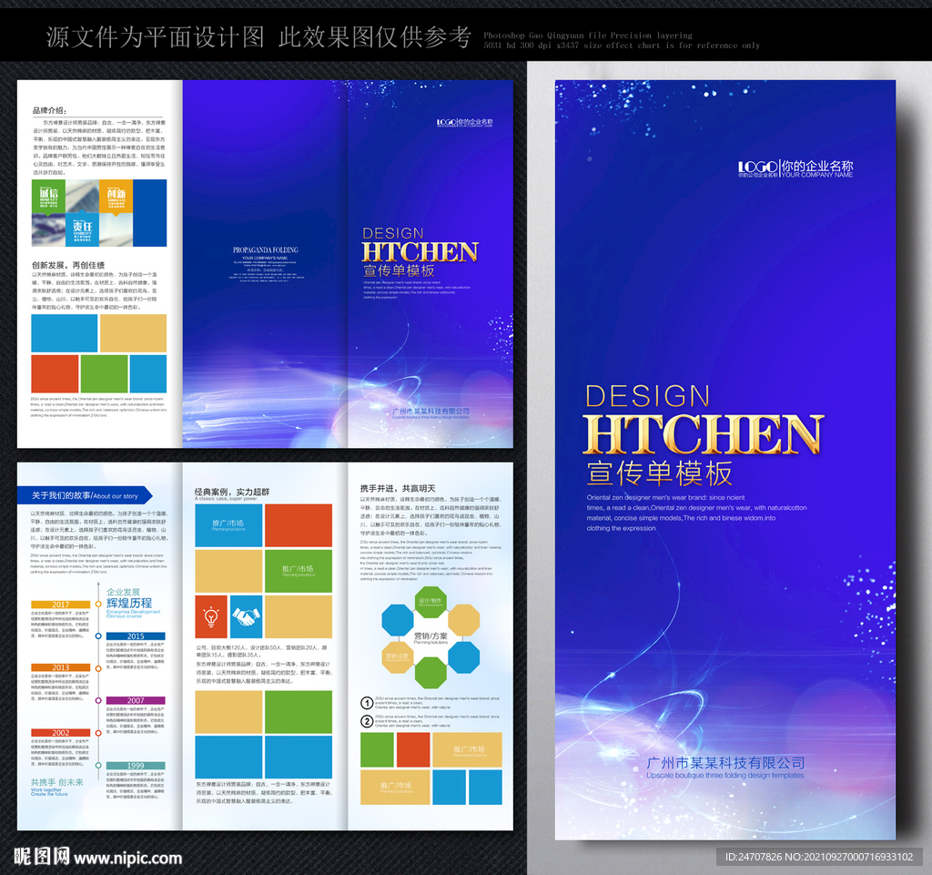Click the 创新发展，再创佳绩 heading
The height and width of the screenshot is (875, 932).
[x=68, y=265]
